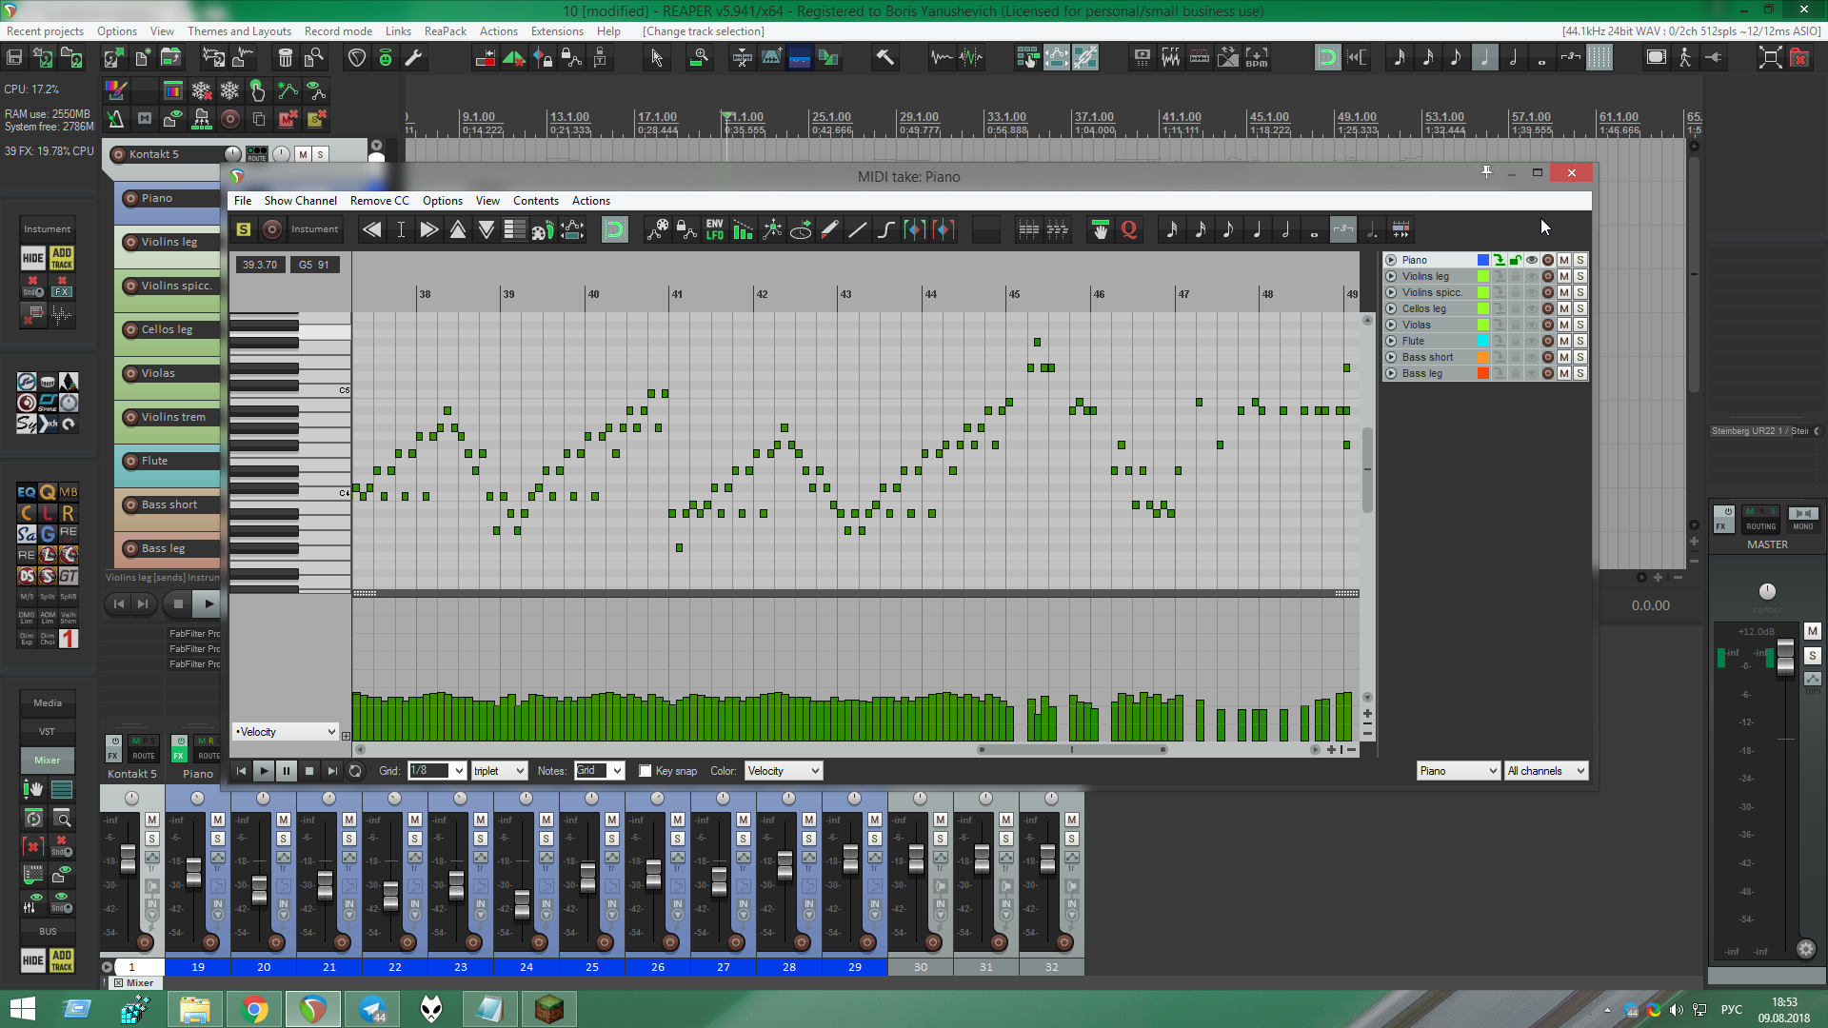Image resolution: width=1828 pixels, height=1028 pixels.
Task: Toggle the ENV LFO tool icon
Action: click(714, 229)
